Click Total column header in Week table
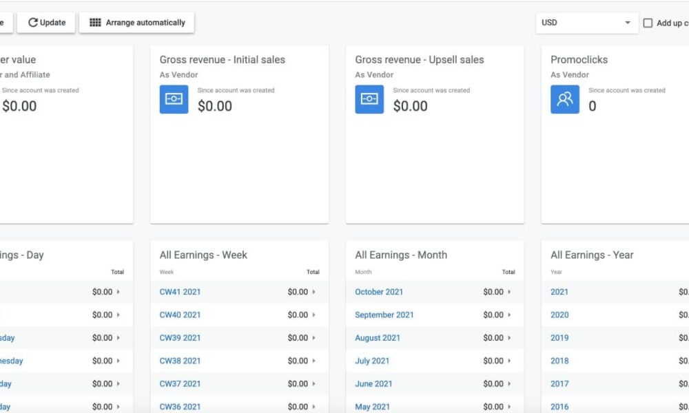Screen dimensions: 689x413 pos(313,272)
